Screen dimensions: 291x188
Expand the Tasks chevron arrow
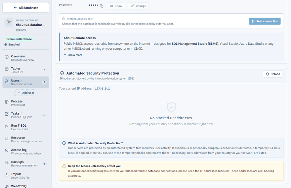tap(21, 113)
